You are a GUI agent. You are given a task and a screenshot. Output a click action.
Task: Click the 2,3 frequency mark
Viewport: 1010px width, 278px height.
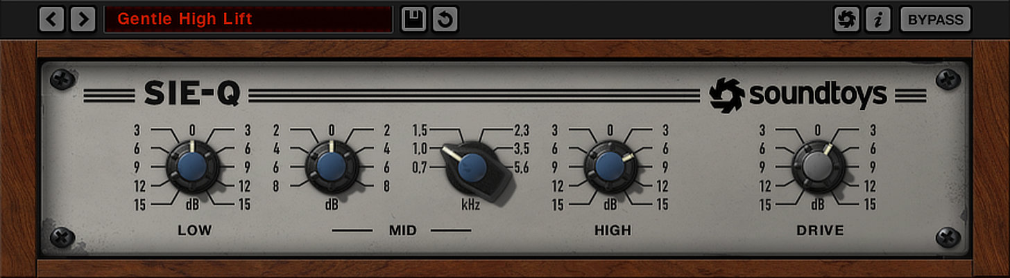[x=522, y=129]
